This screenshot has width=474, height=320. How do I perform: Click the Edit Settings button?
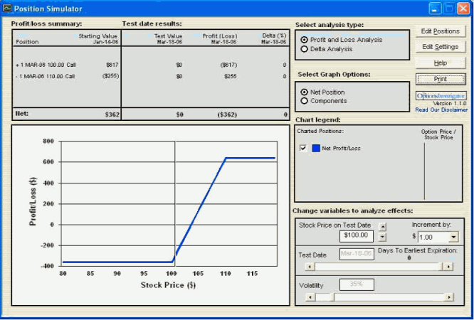pos(441,47)
